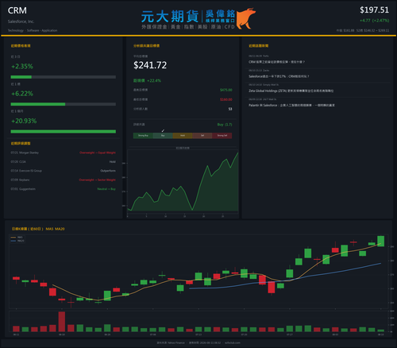Screen dimensions: 397x348
Task: Click the +4.77 (+2.47%) change value
Action: tap(374, 21)
